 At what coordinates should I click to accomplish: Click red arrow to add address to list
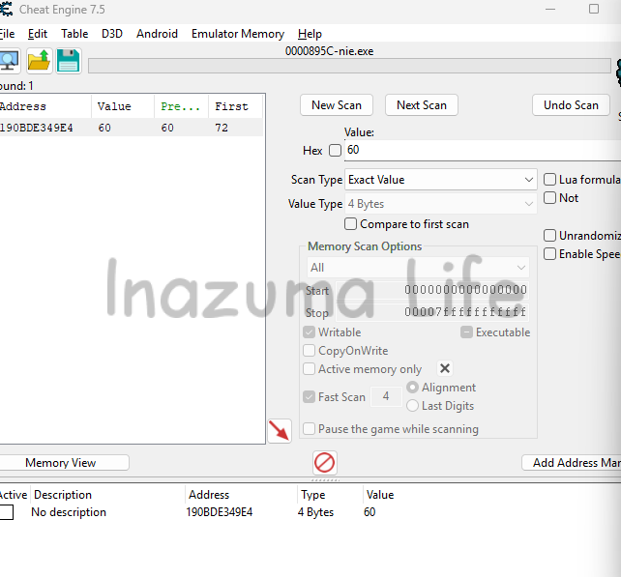coord(280,431)
